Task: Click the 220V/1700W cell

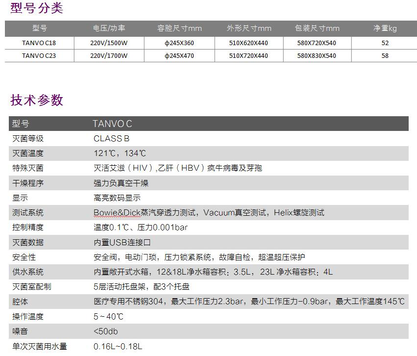Action: click(109, 55)
